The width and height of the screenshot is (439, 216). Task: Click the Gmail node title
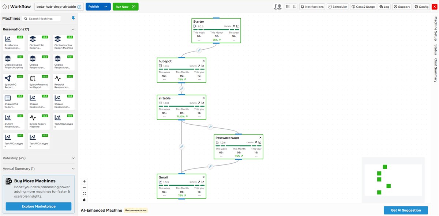click(163, 178)
